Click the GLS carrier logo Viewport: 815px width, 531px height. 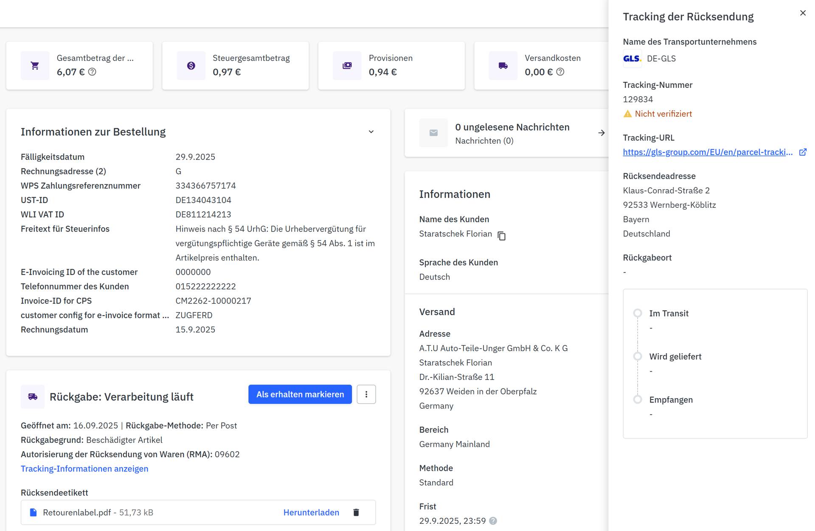pos(632,59)
